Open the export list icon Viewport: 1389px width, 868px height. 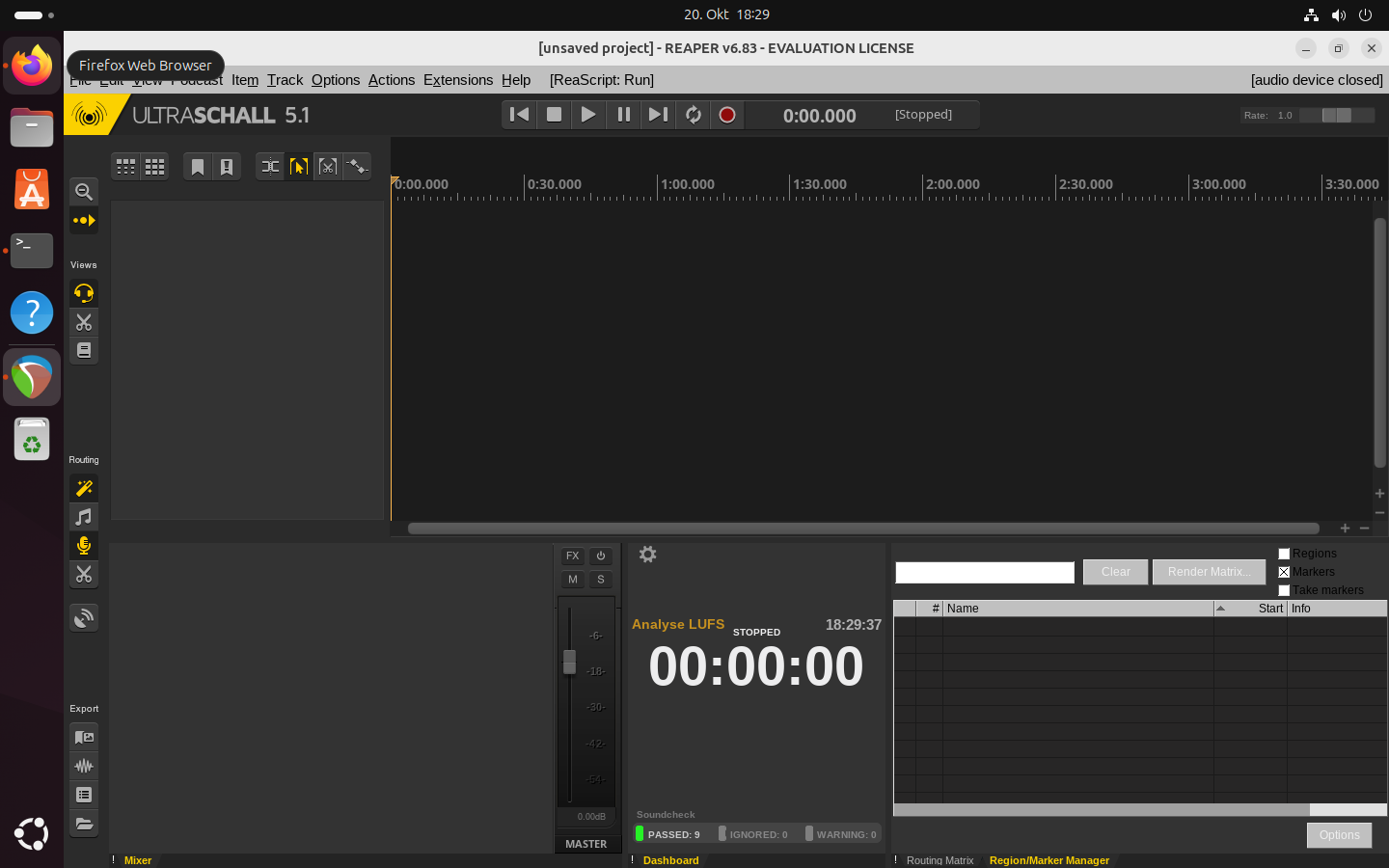(84, 795)
